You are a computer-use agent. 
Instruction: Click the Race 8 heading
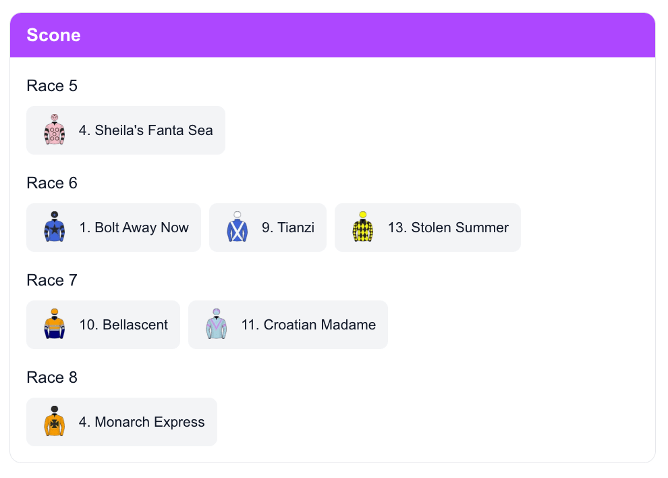[52, 377]
